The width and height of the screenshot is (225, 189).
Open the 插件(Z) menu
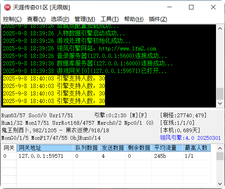158,19
